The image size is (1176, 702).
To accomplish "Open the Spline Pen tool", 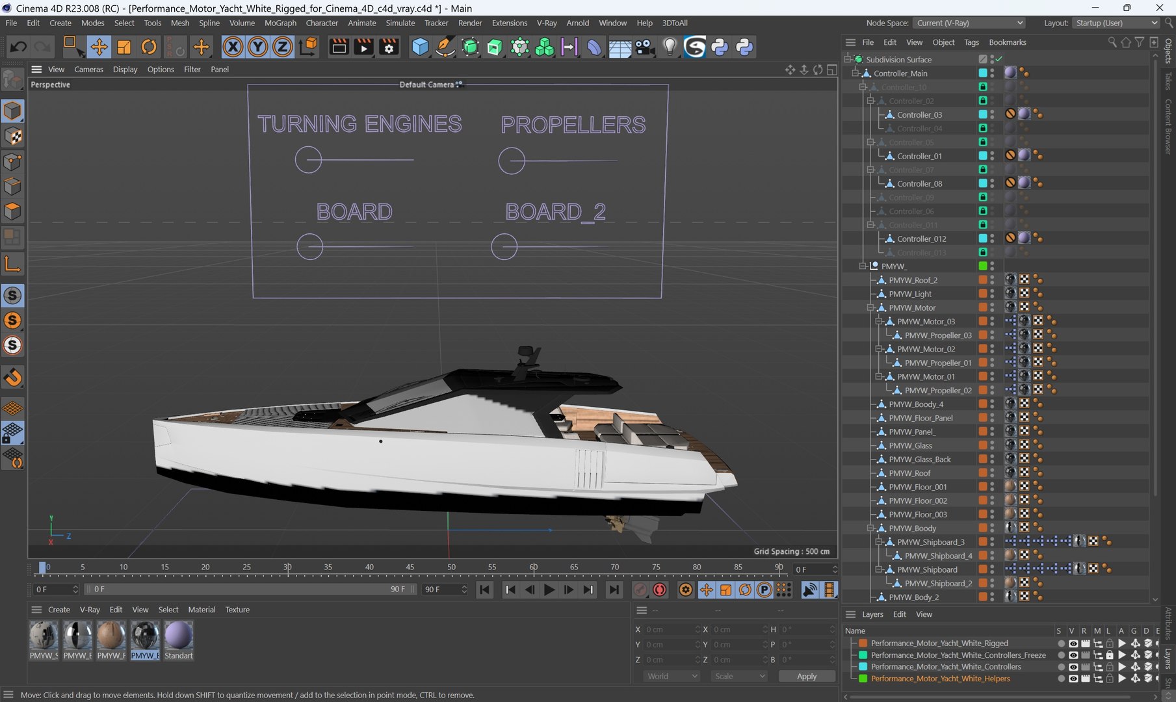I will click(445, 47).
